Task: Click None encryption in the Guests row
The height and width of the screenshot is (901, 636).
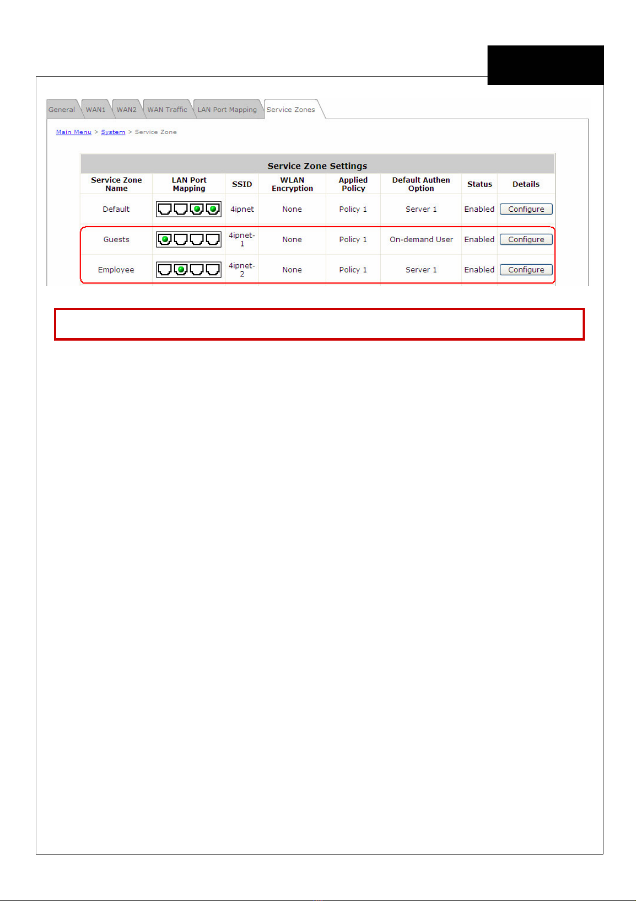Action: click(292, 240)
